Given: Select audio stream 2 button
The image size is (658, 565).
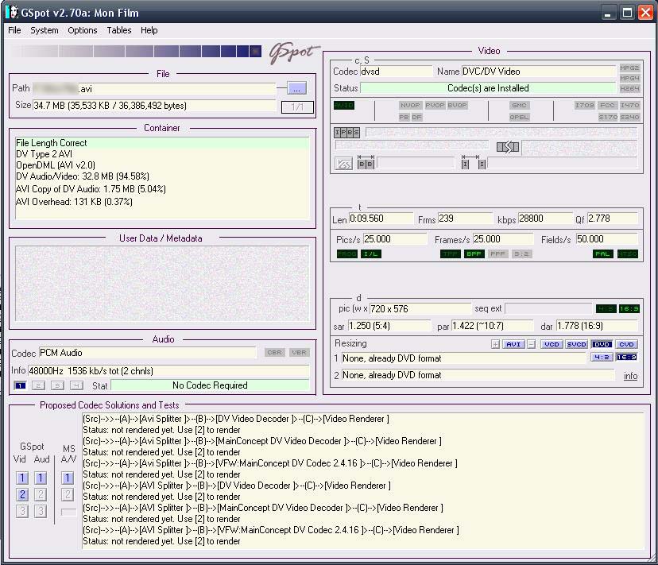Looking at the screenshot, I should (x=39, y=385).
